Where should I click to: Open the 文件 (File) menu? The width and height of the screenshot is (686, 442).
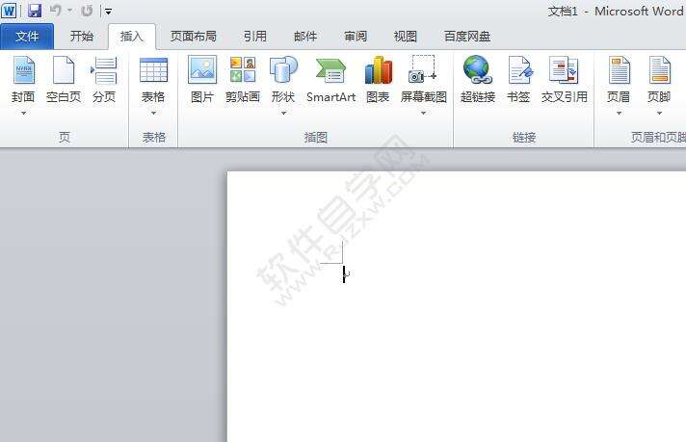click(27, 37)
